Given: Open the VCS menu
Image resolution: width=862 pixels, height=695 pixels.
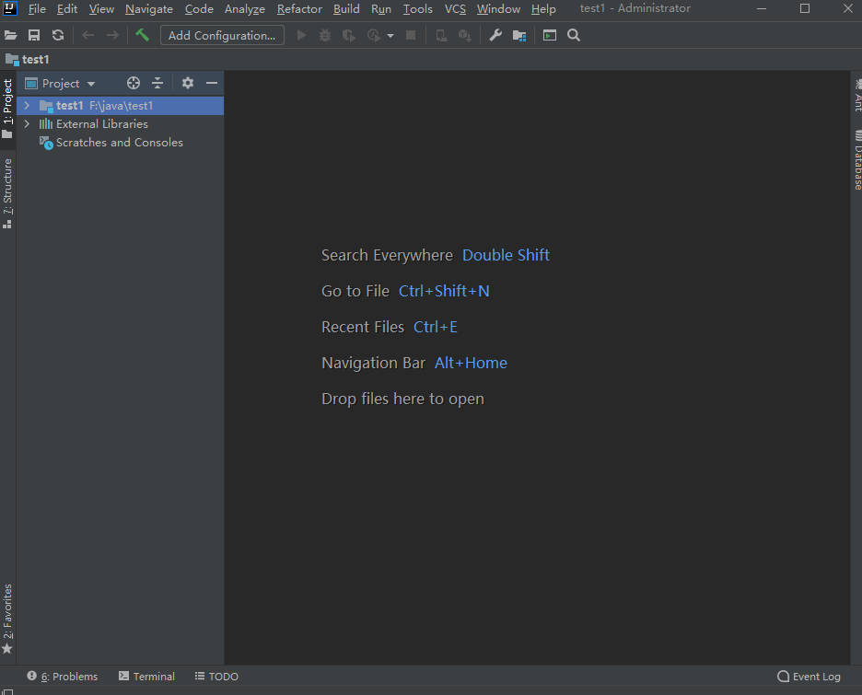Looking at the screenshot, I should (x=455, y=9).
